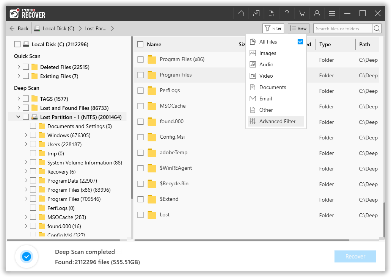Viewport: 391px width, 277px height.
Task: Click the Video filter icon
Action: [x=253, y=76]
